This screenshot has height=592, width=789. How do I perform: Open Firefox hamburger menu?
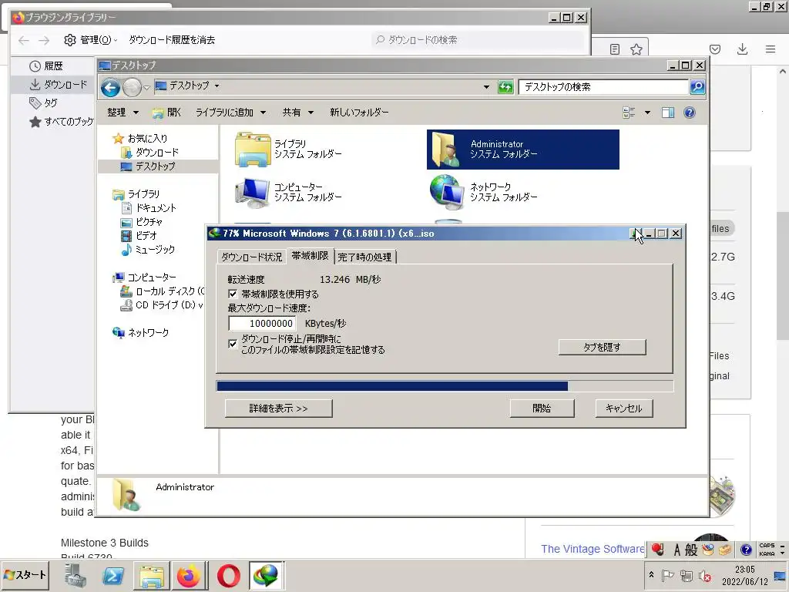[771, 49]
